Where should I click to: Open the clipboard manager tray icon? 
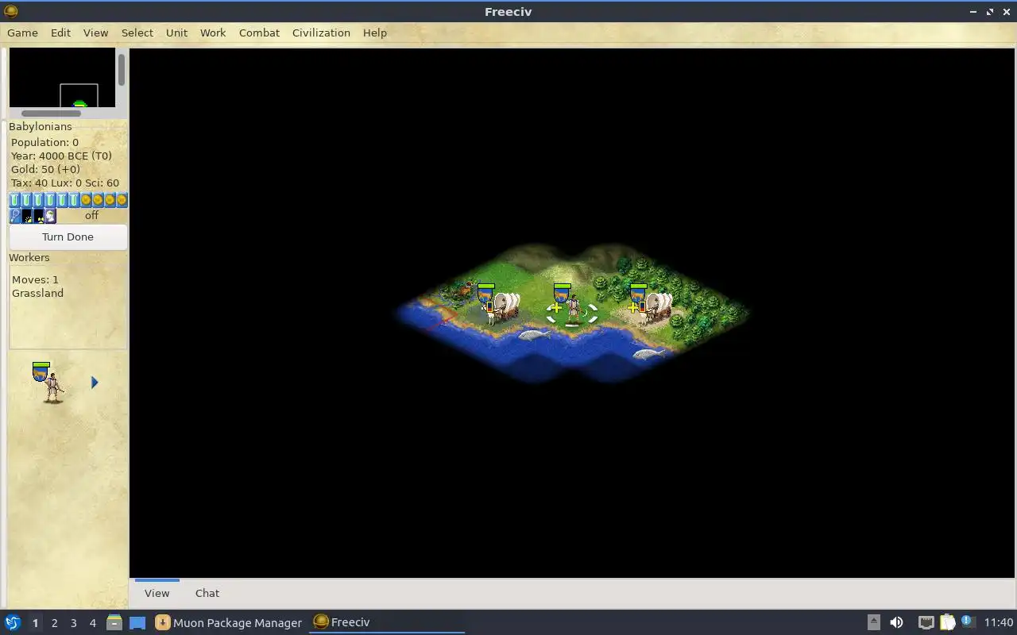click(947, 622)
